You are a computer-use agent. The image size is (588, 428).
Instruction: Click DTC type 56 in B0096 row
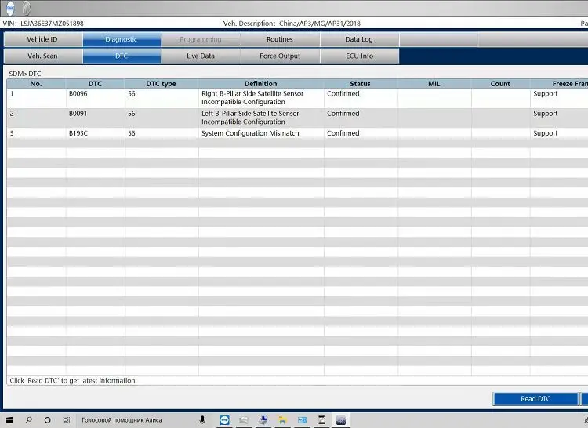coord(132,94)
